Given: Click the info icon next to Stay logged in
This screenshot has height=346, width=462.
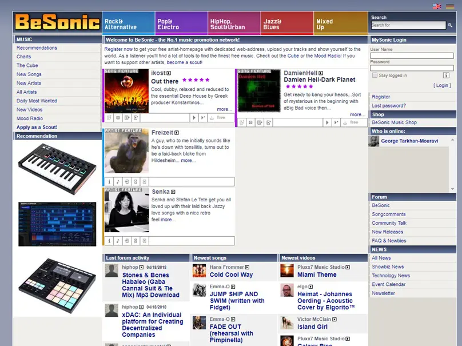Looking at the screenshot, I should tap(446, 75).
